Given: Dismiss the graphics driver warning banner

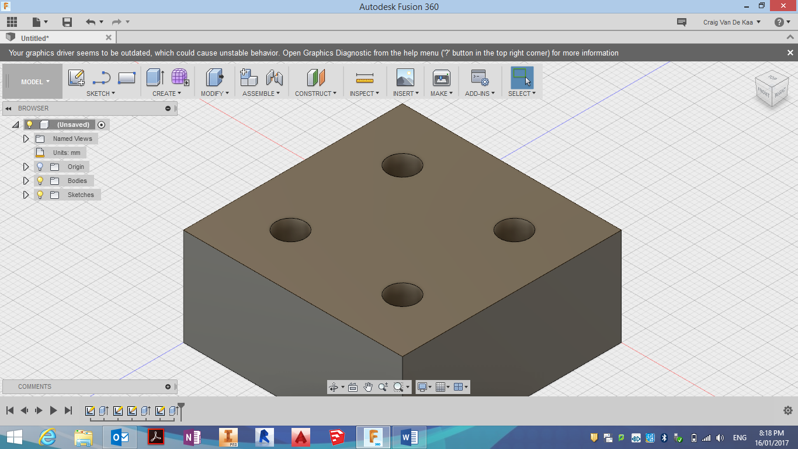Looking at the screenshot, I should click(790, 53).
